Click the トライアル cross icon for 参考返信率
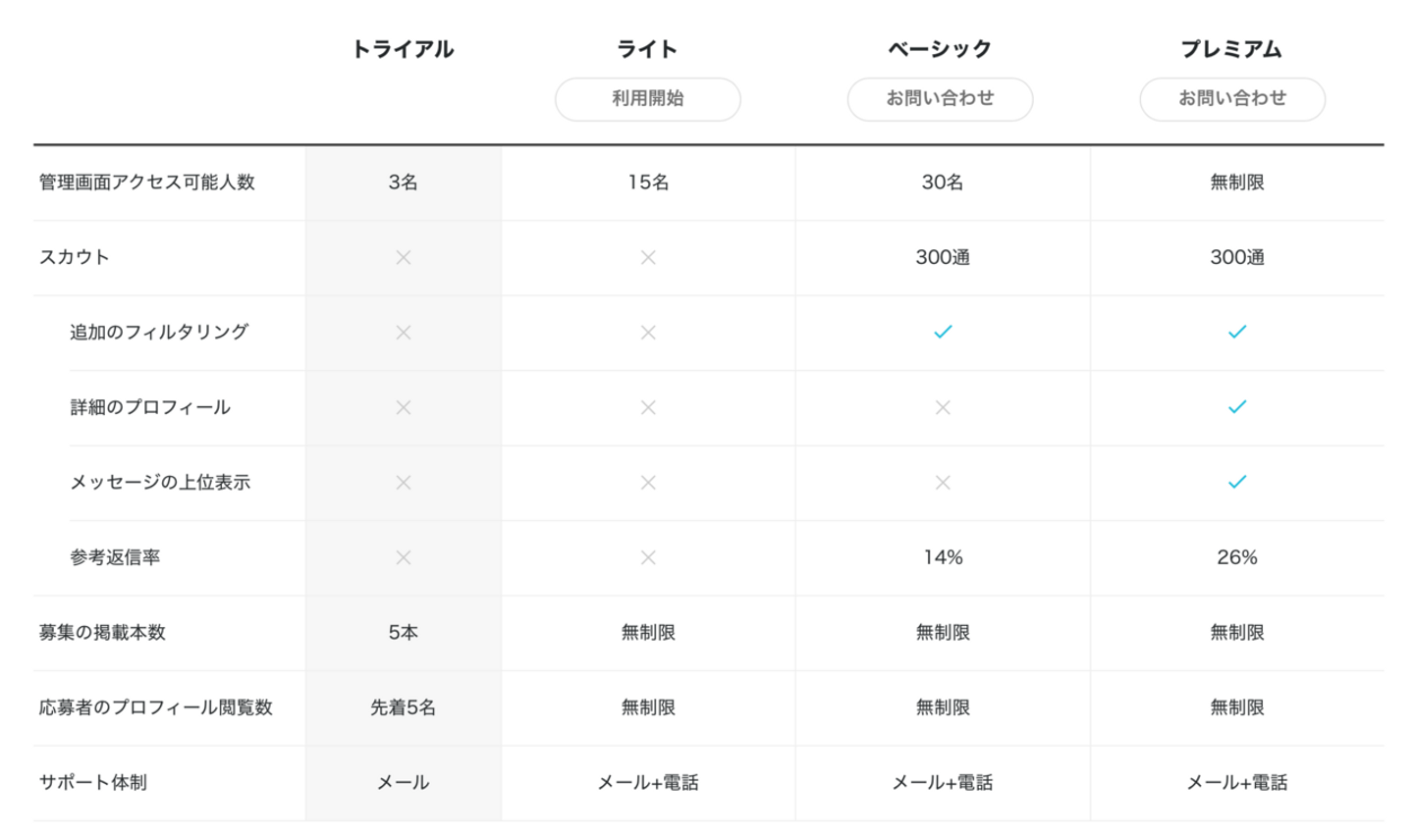Viewport: 1414px width, 837px height. click(x=404, y=557)
